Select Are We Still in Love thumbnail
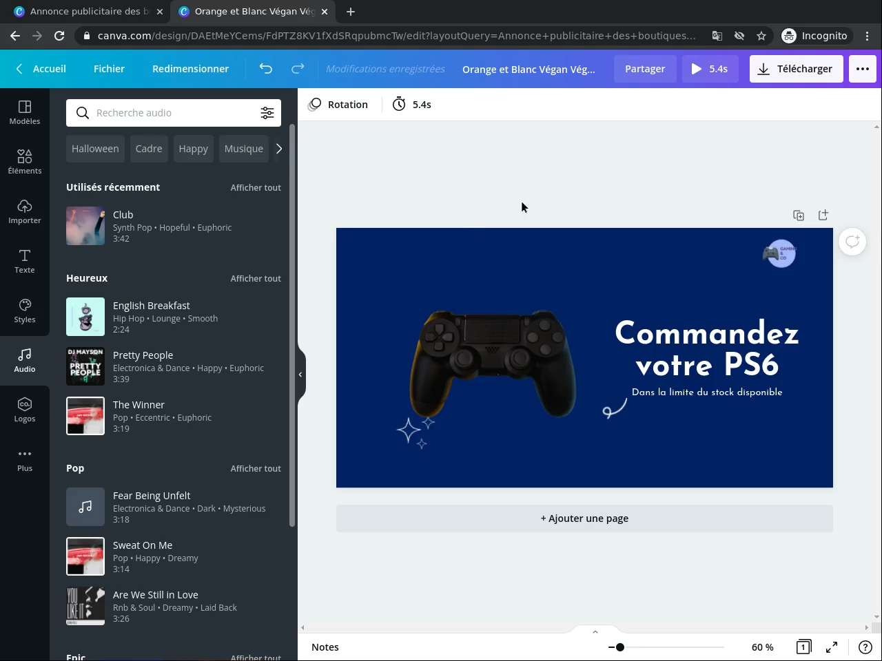 point(85,606)
